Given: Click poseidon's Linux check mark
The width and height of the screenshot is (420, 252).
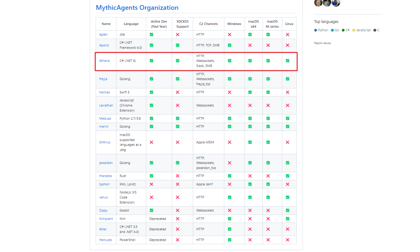Looking at the screenshot, I should 287,163.
